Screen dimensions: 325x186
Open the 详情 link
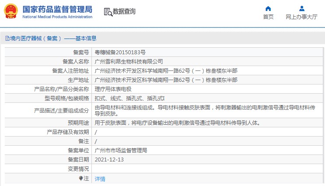point(100,179)
